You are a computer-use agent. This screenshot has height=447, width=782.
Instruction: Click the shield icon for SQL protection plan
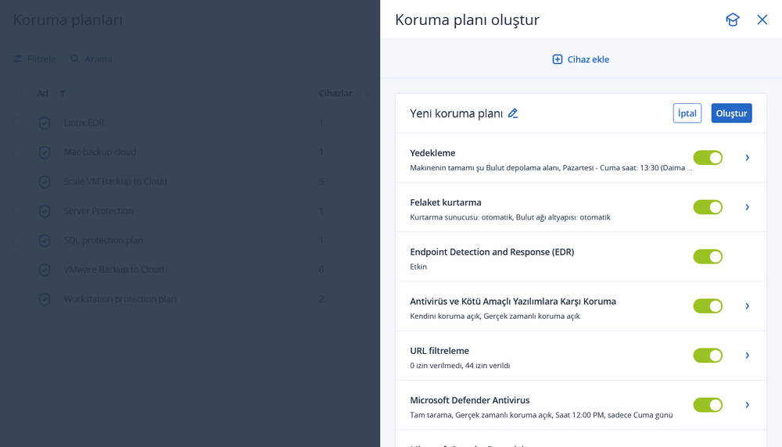click(45, 240)
